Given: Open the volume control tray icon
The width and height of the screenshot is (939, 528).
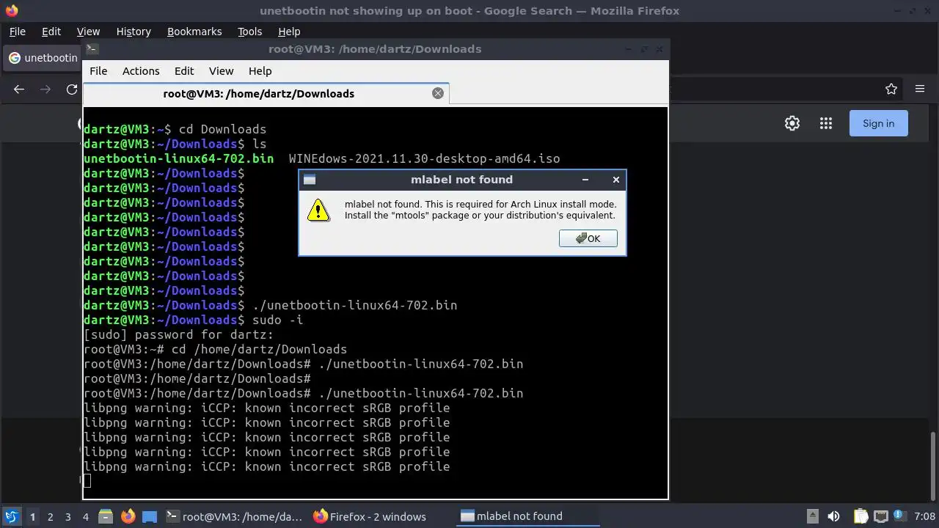Looking at the screenshot, I should point(833,516).
